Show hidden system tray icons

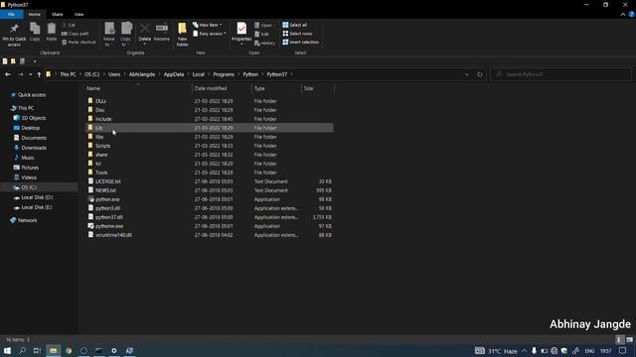(x=524, y=351)
